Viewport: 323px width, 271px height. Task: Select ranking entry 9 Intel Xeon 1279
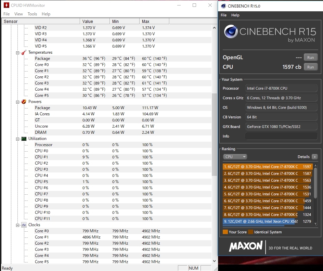(268, 221)
